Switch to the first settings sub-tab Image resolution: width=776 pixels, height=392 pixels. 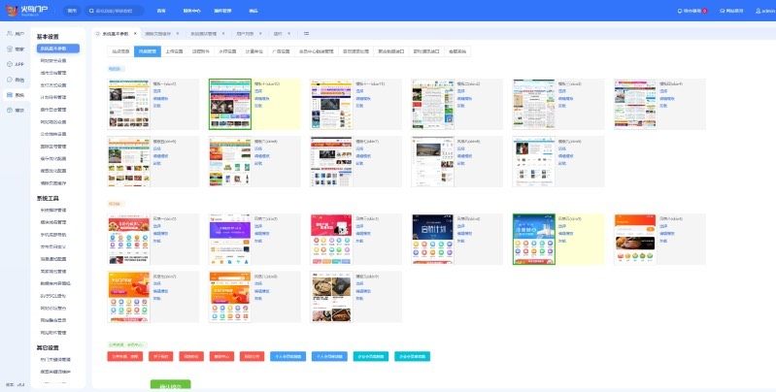point(120,51)
